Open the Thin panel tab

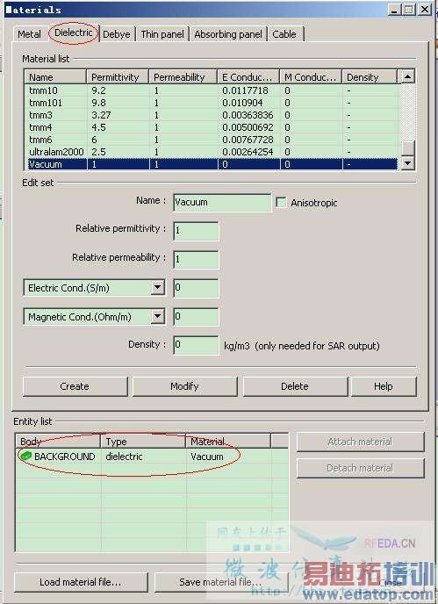pyautogui.click(x=162, y=34)
